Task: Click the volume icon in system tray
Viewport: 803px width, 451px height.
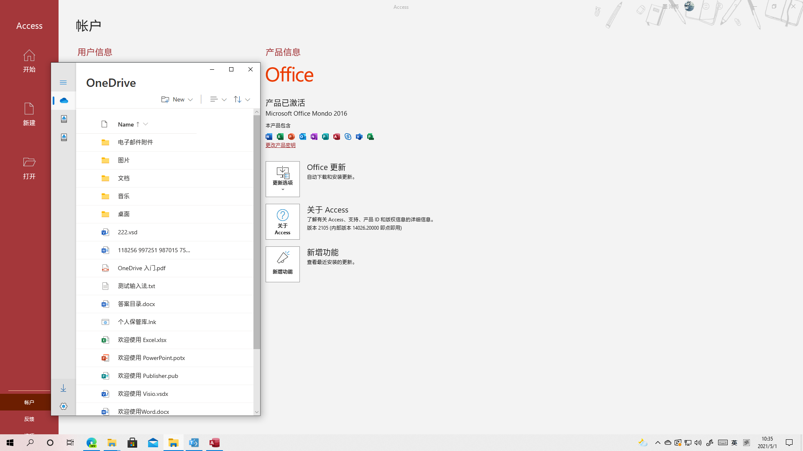Action: [698, 443]
